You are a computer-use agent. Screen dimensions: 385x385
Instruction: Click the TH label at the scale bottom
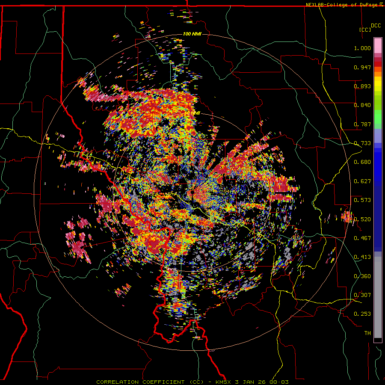point(367,333)
